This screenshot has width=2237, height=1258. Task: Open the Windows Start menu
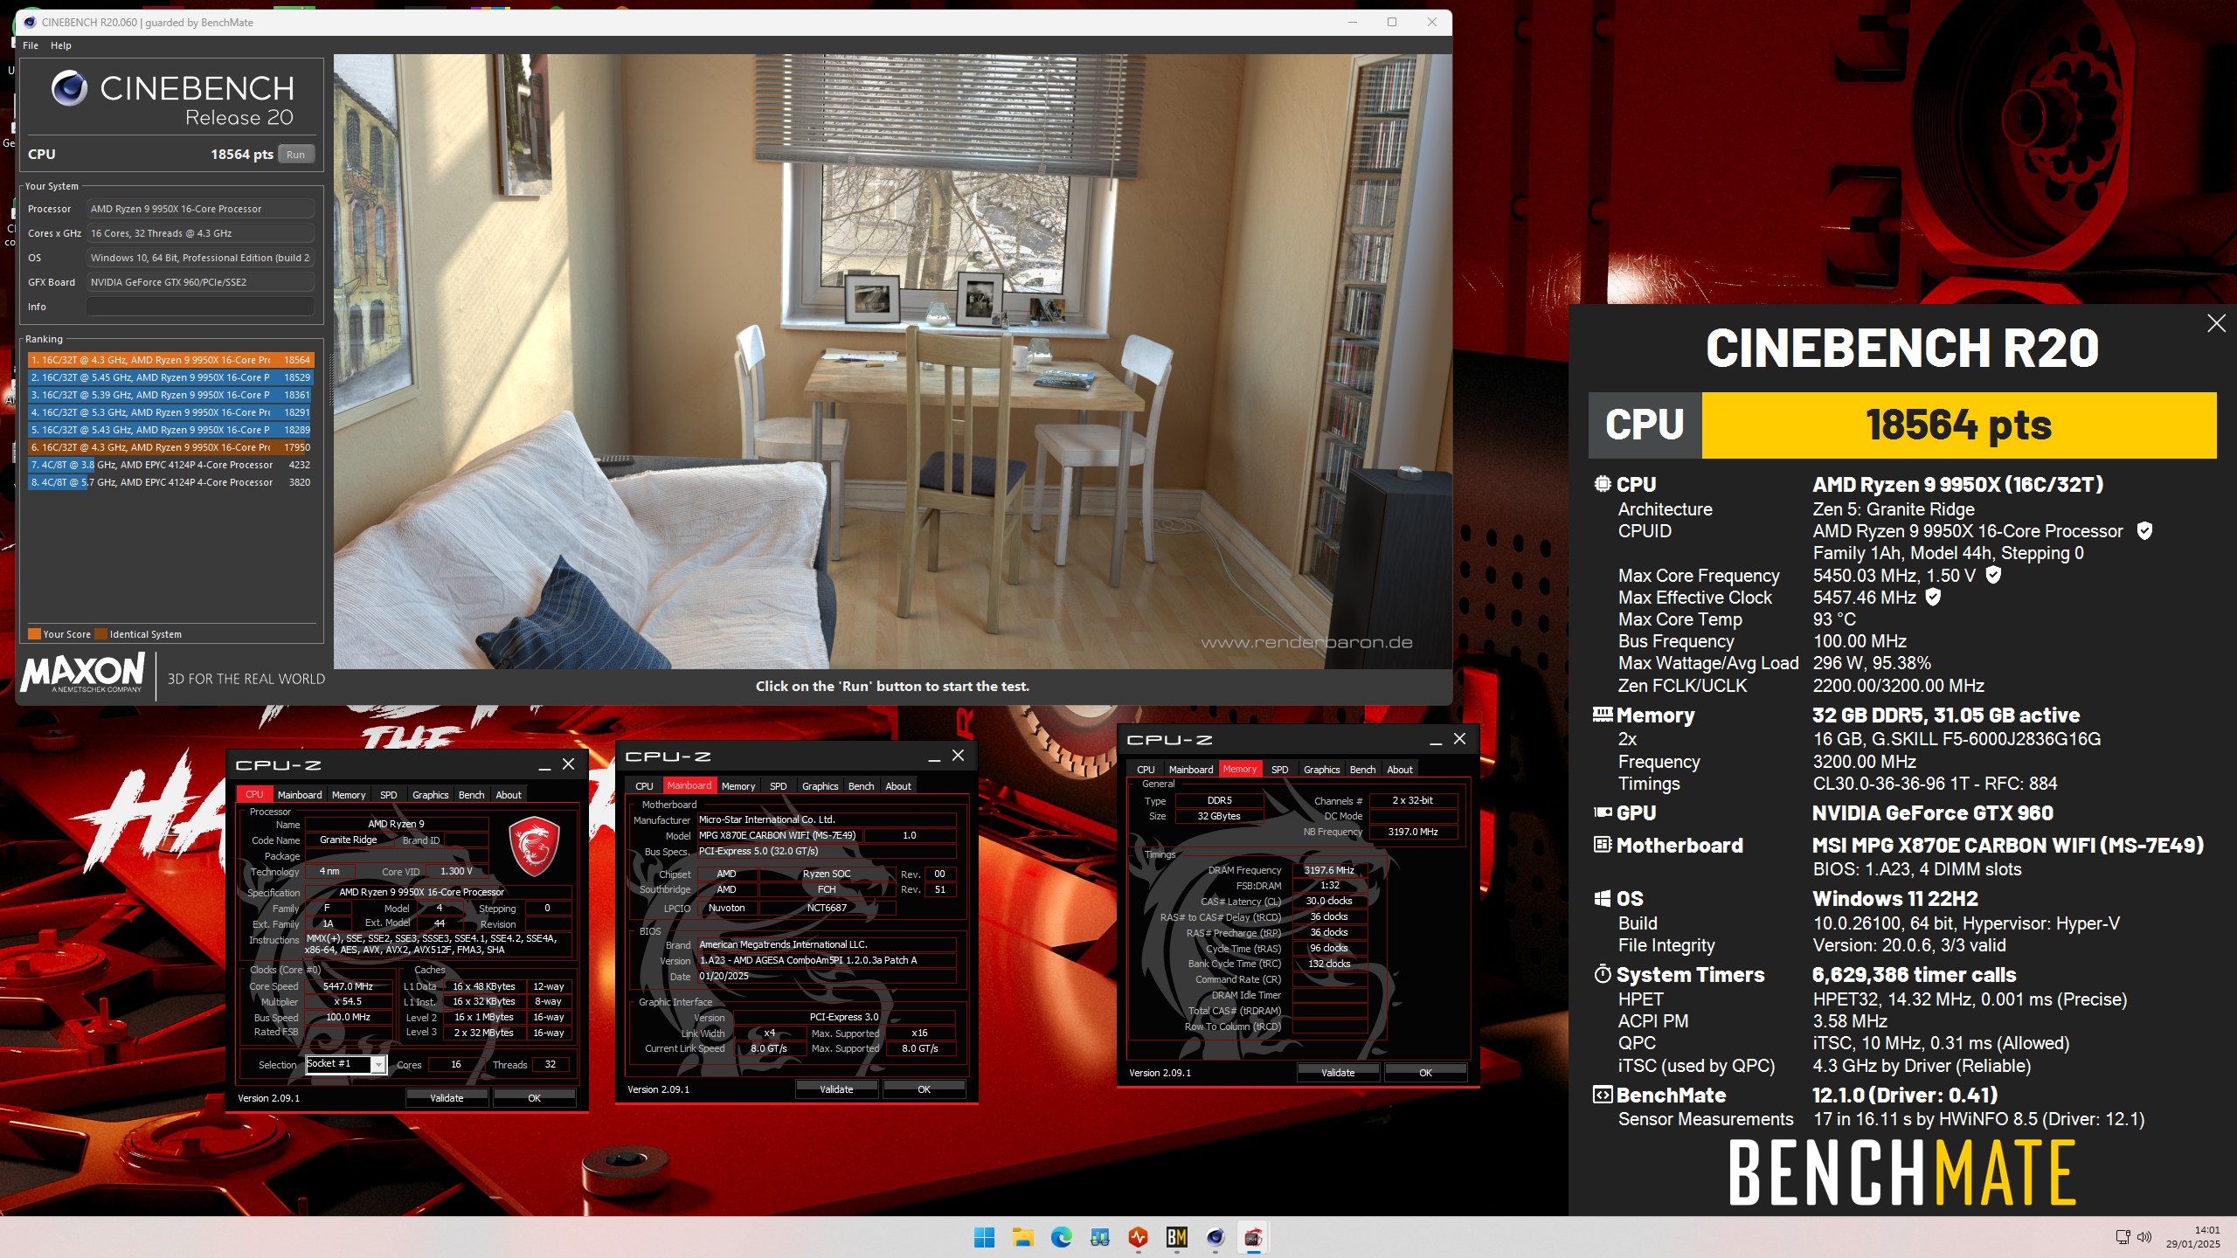[x=984, y=1237]
